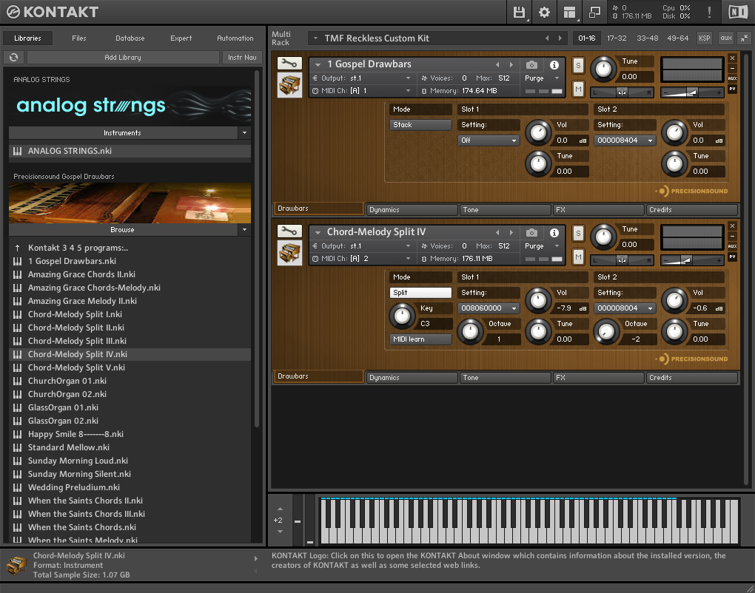Toggle PV button on Chord-Melody Split IV
The width and height of the screenshot is (755, 593).
point(732,257)
